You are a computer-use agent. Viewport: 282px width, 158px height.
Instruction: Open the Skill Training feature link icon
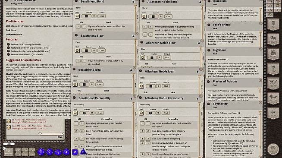tap(8, 44)
